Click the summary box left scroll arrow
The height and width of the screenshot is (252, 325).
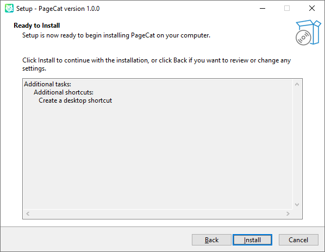click(28, 213)
